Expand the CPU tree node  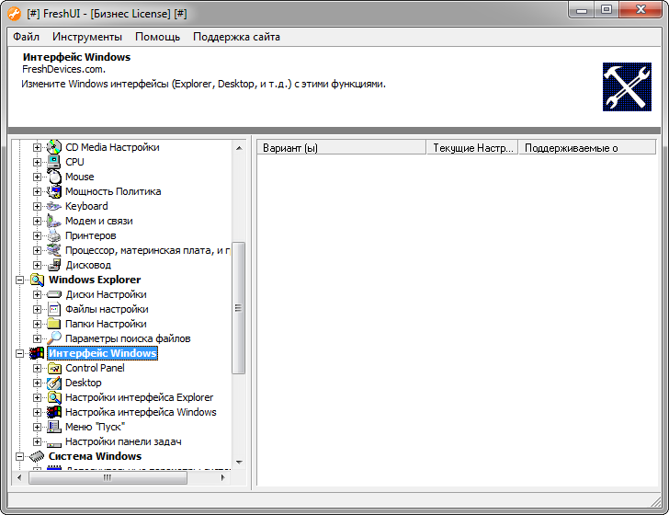[37, 162]
